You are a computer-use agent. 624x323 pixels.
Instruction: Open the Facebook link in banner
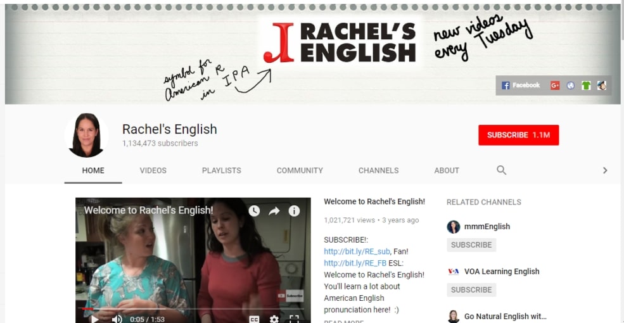[521, 85]
